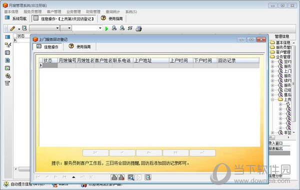The width and height of the screenshot is (300, 190).
Task: Expand the 签约 tree node
Action: click(x=272, y=62)
